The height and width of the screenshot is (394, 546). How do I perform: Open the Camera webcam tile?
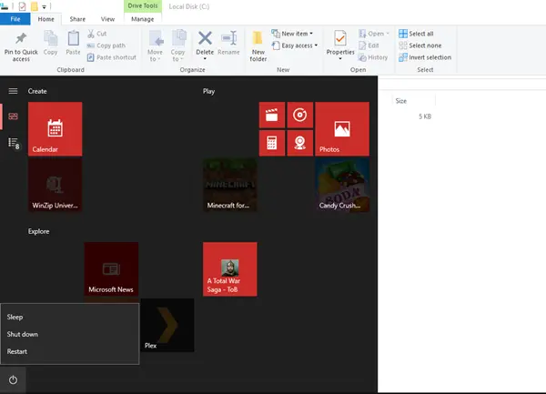[299, 143]
